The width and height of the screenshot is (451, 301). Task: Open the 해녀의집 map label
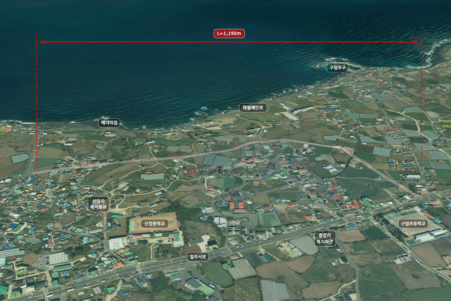pos(109,123)
